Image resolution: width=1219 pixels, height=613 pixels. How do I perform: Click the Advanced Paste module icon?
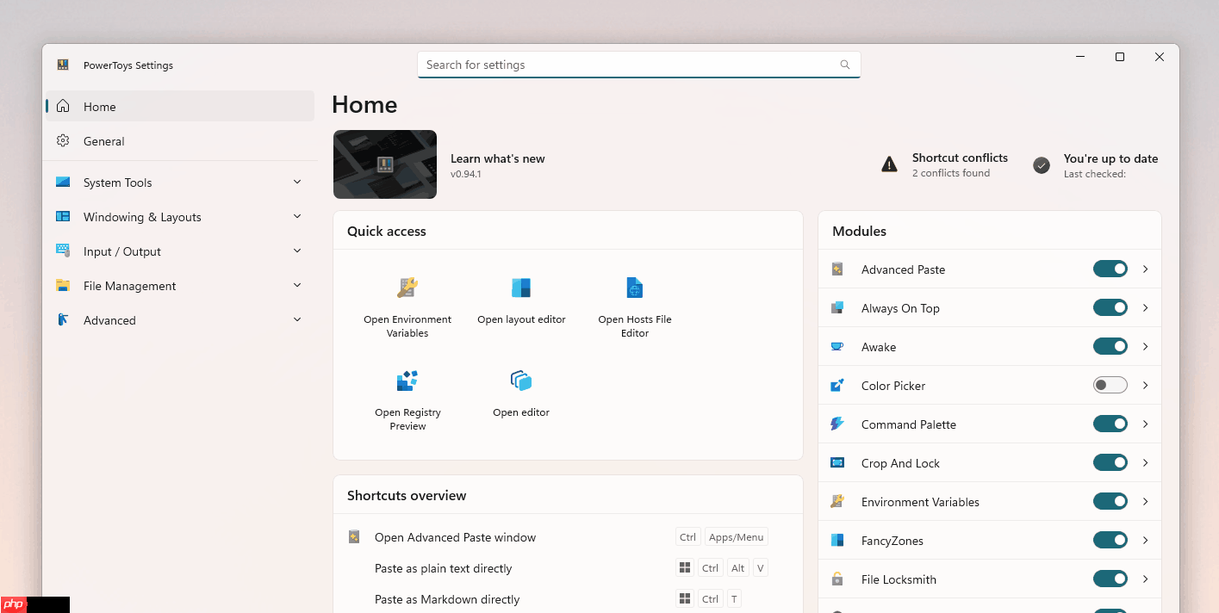pos(837,269)
